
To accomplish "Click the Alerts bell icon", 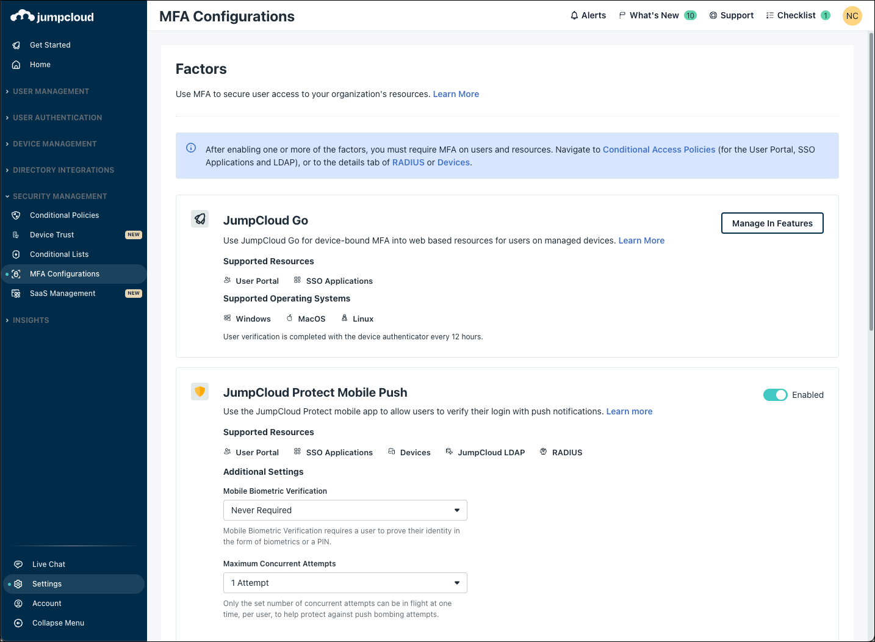I will click(574, 15).
